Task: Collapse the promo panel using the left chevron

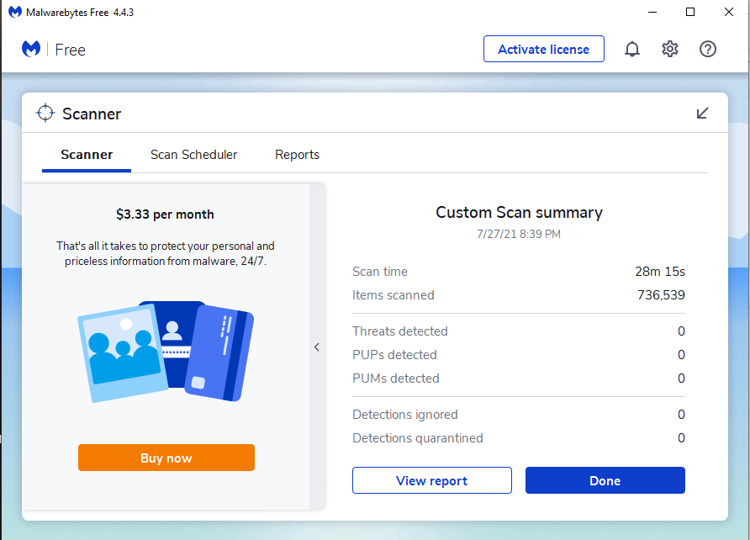Action: (x=317, y=347)
